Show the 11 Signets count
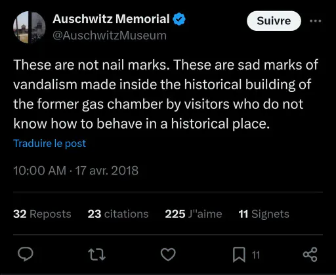 coord(264,214)
